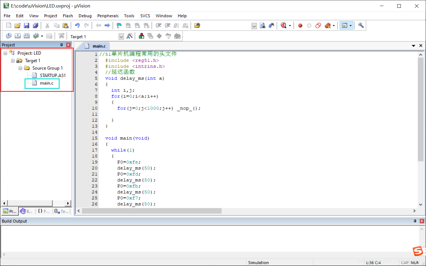Open the Project menu
This screenshot has height=266, width=426.
pos(51,16)
